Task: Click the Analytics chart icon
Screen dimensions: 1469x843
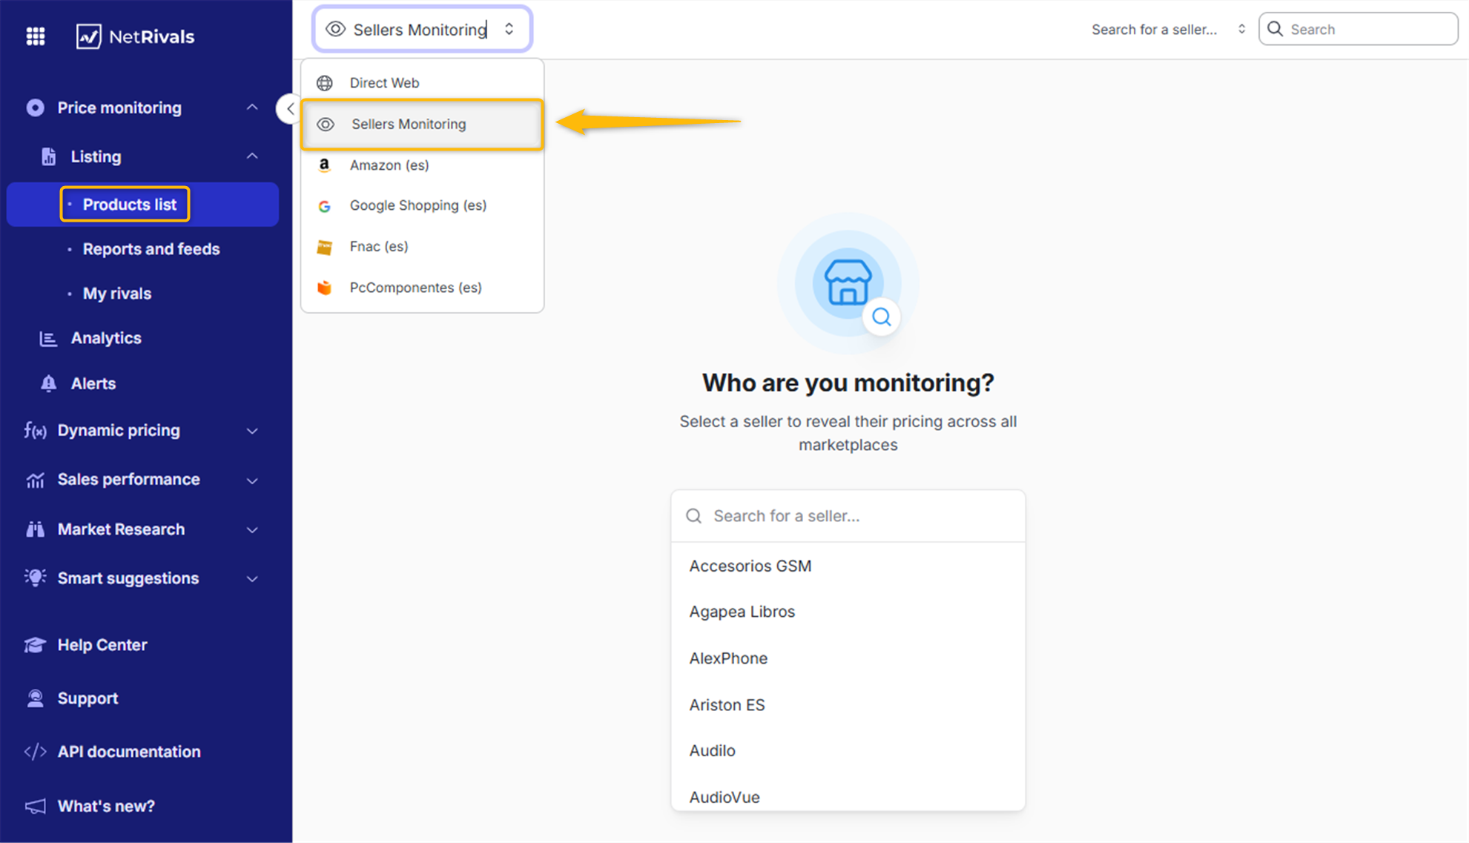Action: [48, 338]
